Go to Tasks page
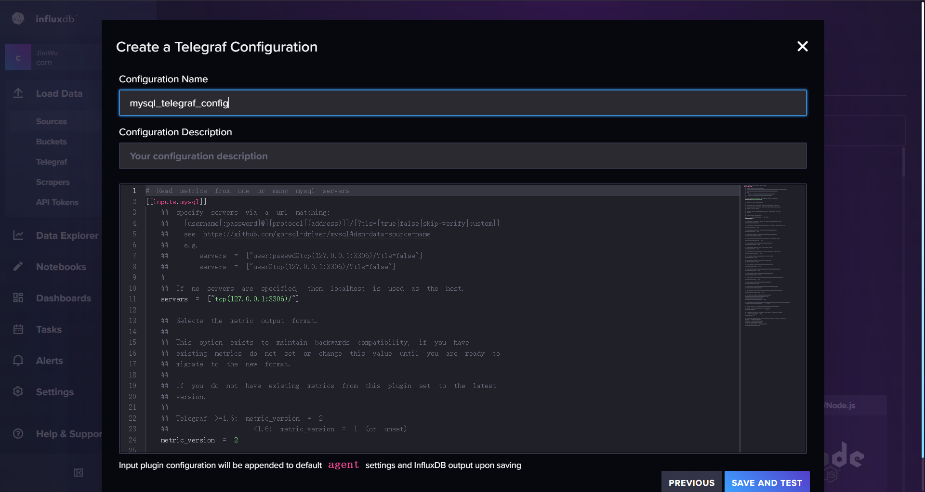Image resolution: width=925 pixels, height=492 pixels. (49, 329)
